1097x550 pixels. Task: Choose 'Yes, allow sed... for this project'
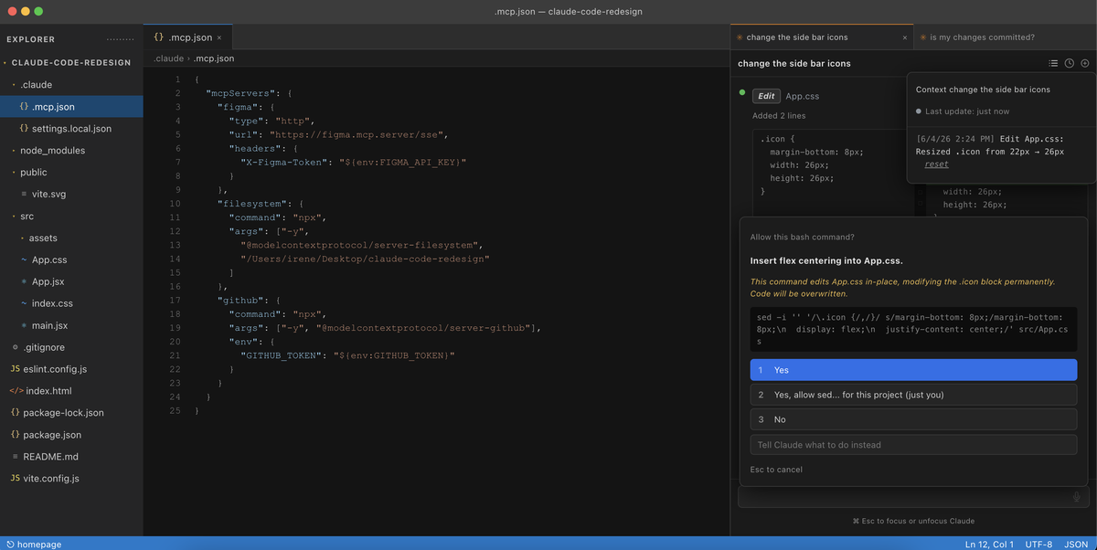913,395
